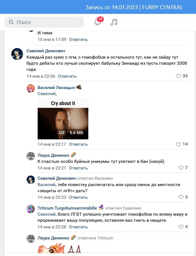Reply to the 22:17 GIF comment

click(78, 144)
